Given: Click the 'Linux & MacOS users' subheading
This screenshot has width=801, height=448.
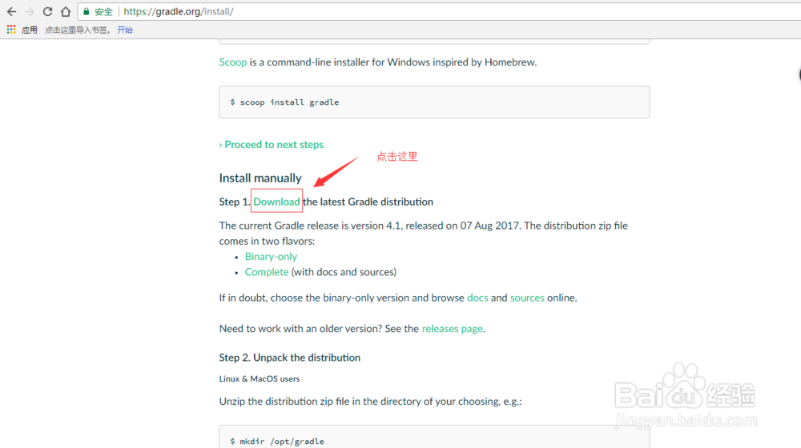Looking at the screenshot, I should pyautogui.click(x=260, y=378).
